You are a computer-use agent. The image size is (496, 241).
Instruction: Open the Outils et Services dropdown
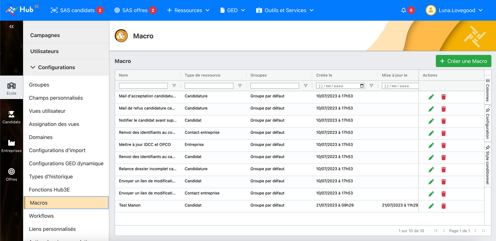click(x=285, y=10)
